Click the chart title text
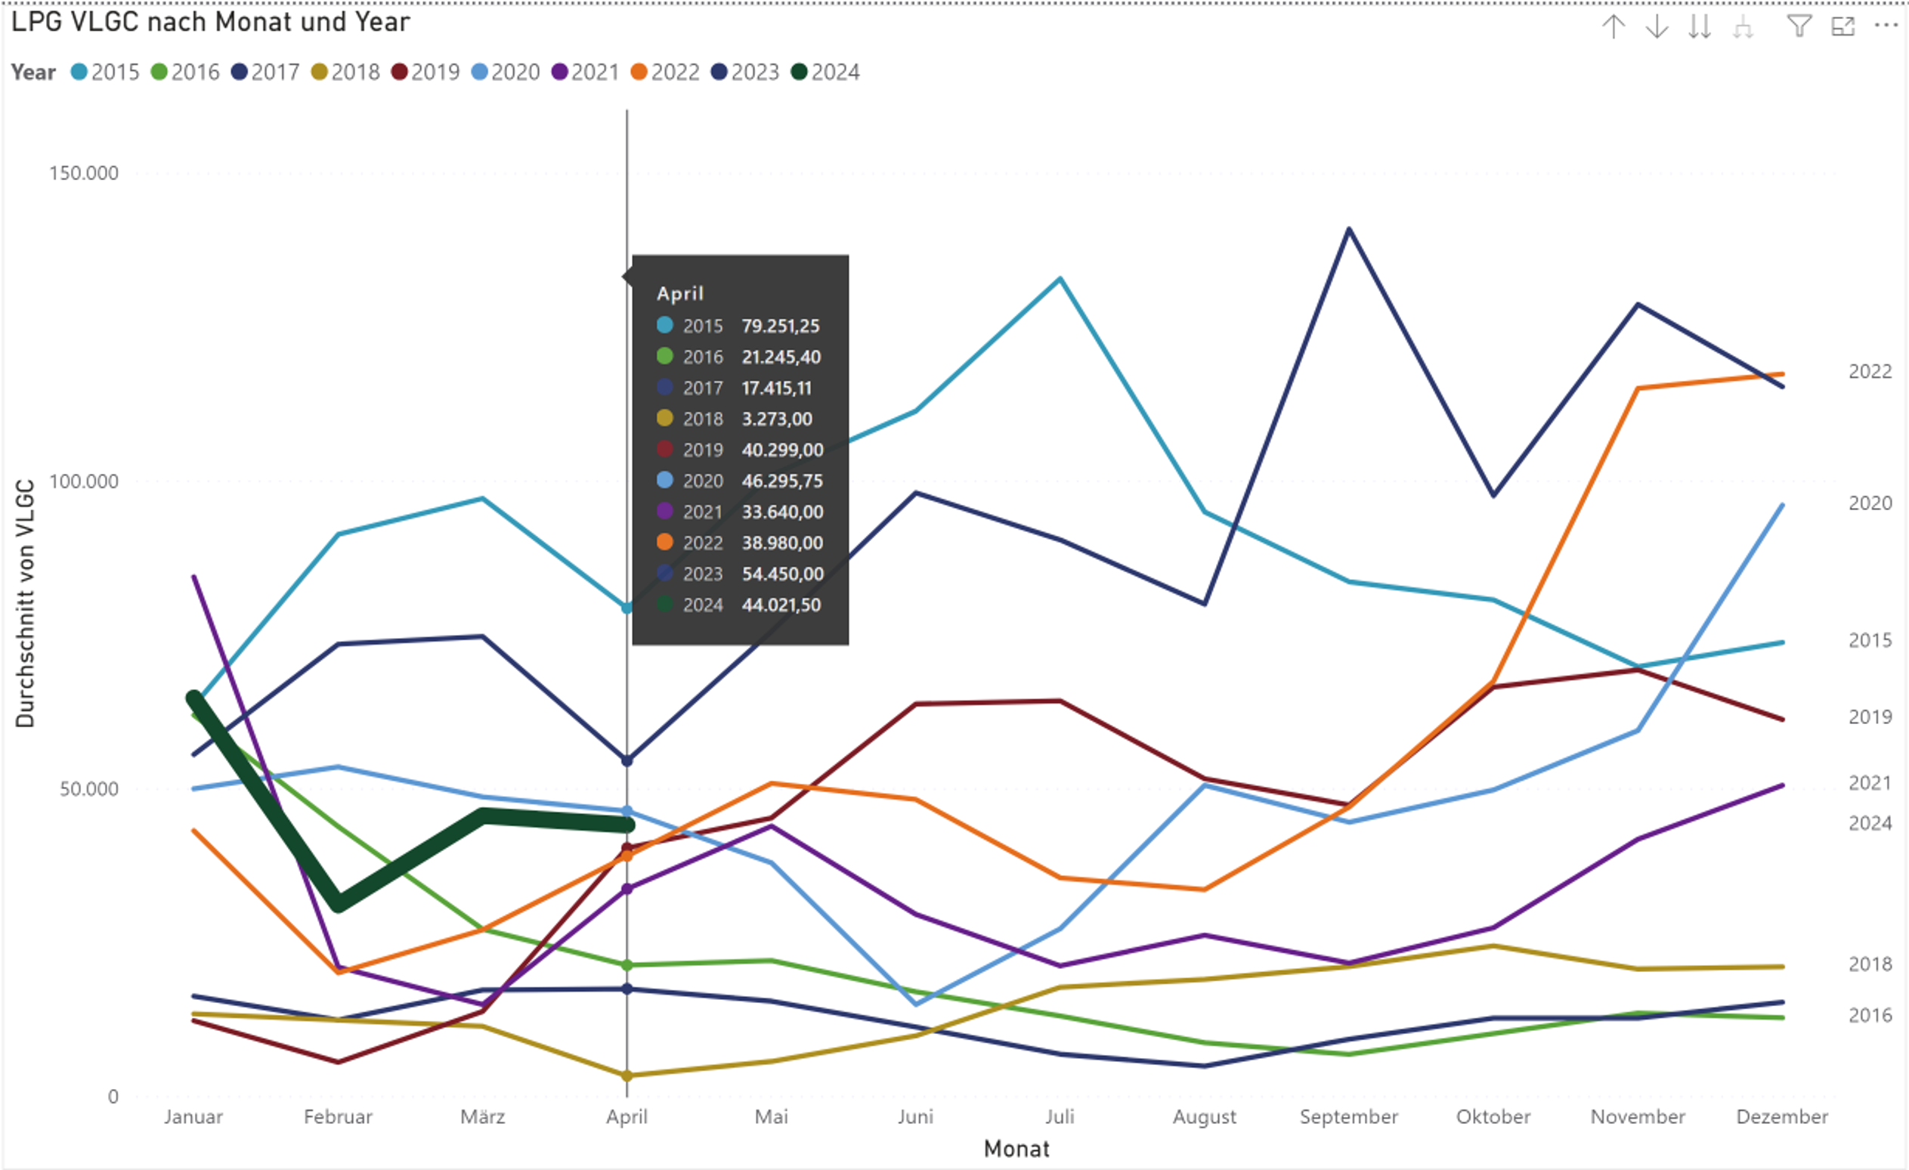Screen dimensions: 1909x1170 click(x=210, y=22)
